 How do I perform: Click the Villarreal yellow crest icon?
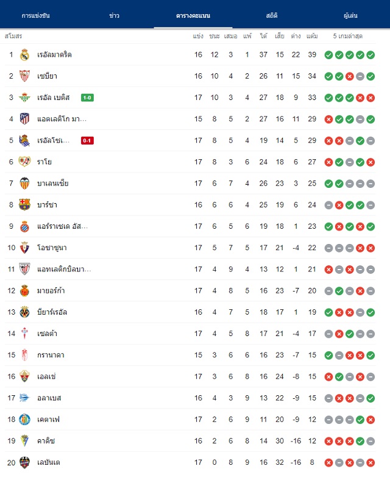(24, 312)
